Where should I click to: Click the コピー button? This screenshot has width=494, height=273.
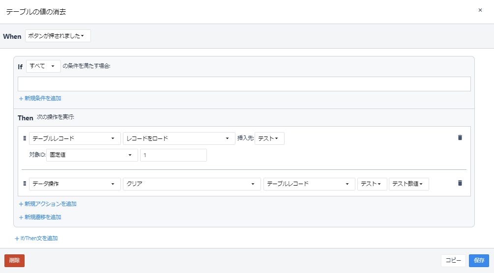(x=453, y=260)
